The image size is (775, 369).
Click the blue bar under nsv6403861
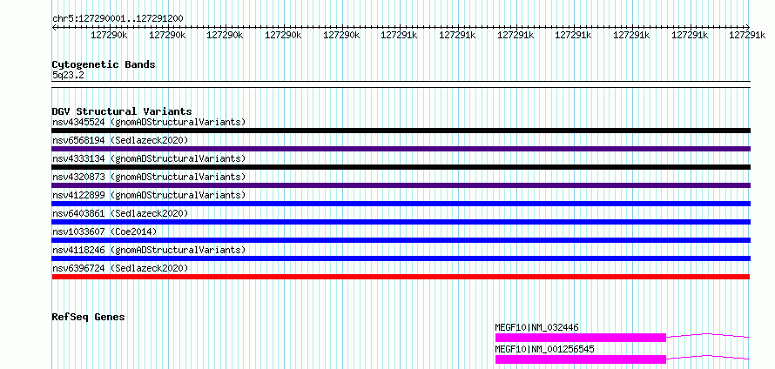click(401, 222)
